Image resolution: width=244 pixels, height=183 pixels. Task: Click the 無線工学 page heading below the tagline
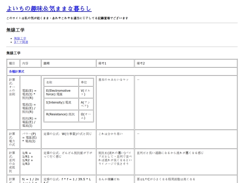point(15,30)
